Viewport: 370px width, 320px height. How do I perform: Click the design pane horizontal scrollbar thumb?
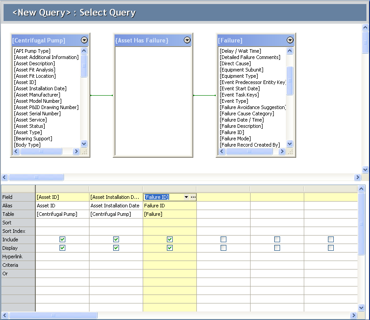[x=36, y=177]
